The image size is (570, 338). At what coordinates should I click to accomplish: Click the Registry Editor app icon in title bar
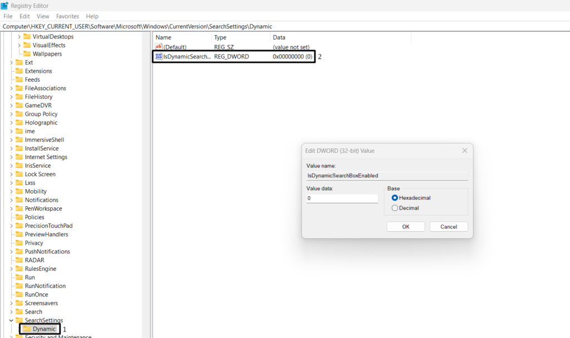pyautogui.click(x=4, y=6)
